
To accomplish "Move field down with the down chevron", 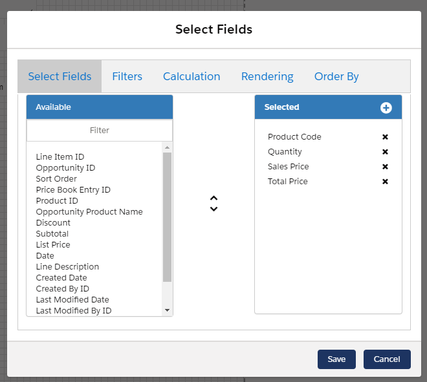I will tap(213, 209).
